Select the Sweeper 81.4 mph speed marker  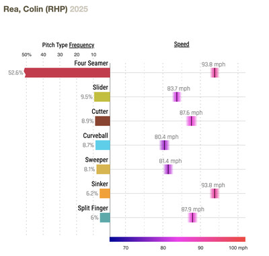[x=168, y=170]
